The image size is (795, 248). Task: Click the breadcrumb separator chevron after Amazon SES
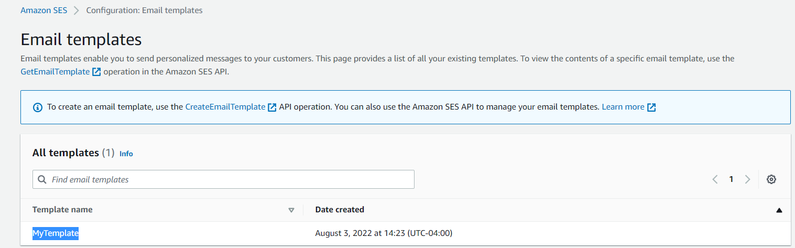pos(77,10)
